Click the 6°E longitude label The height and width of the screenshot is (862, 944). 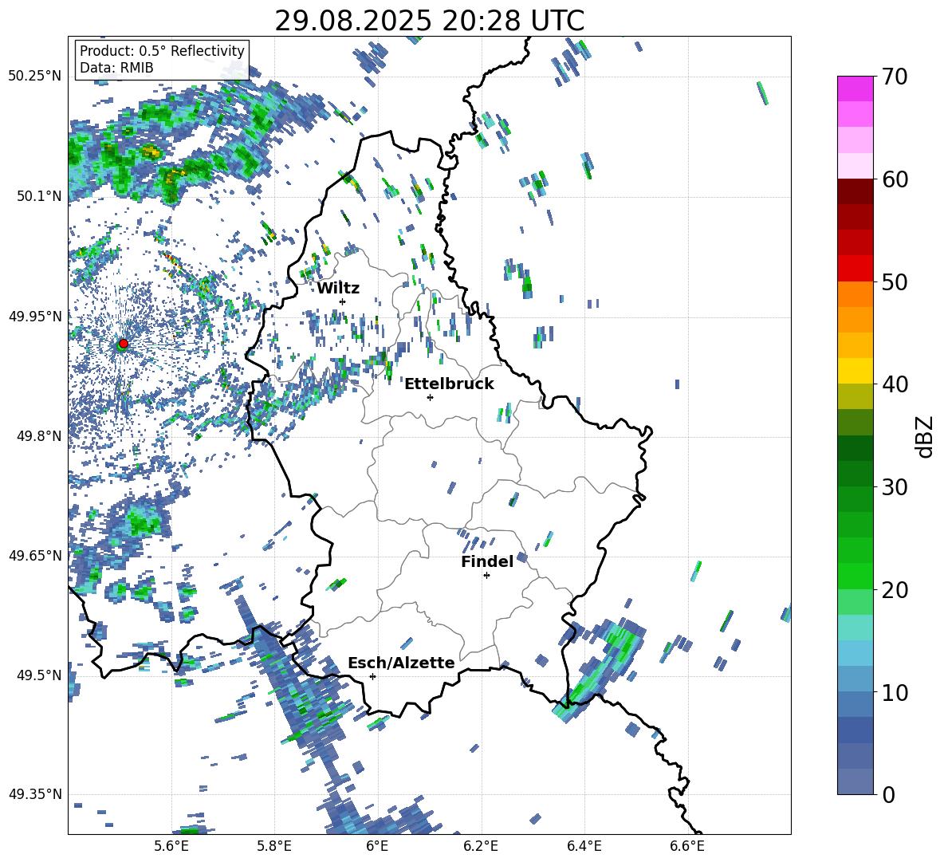coord(377,846)
